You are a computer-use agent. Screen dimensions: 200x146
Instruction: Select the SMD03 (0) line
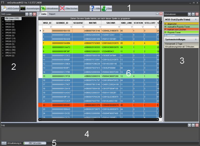coord(10,27)
